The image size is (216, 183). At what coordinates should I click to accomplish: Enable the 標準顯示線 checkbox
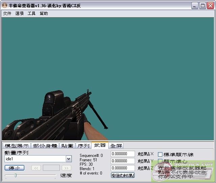coord(160,155)
